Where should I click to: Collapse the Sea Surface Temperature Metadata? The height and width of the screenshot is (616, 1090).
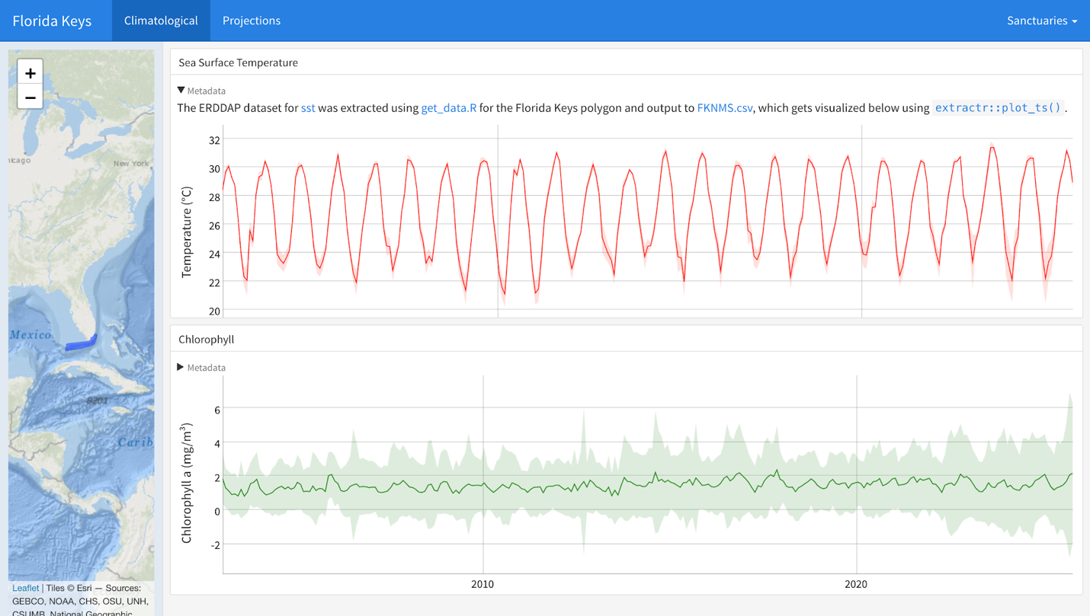202,91
